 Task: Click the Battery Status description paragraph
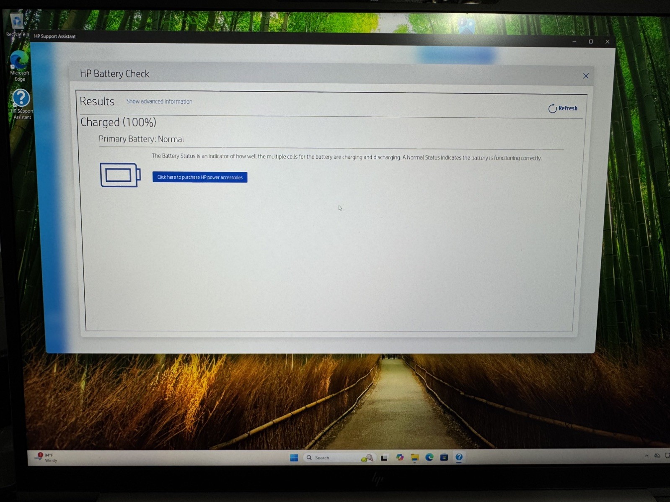pos(347,157)
